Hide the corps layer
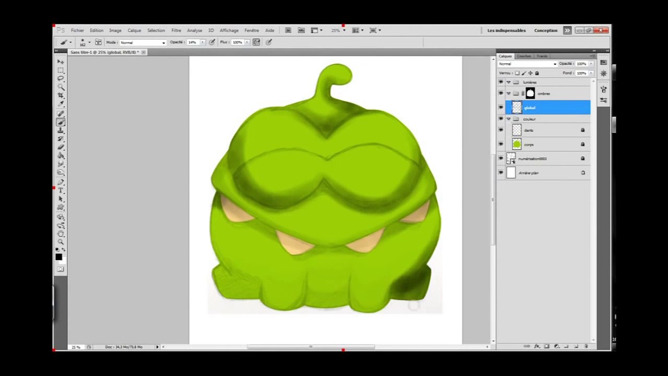This screenshot has width=668, height=376. coord(501,144)
